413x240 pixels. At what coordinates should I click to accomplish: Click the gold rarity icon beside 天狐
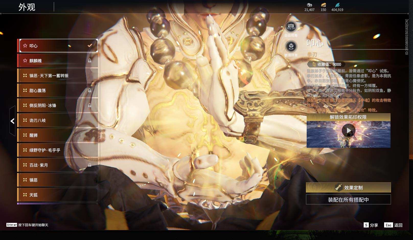(25, 195)
